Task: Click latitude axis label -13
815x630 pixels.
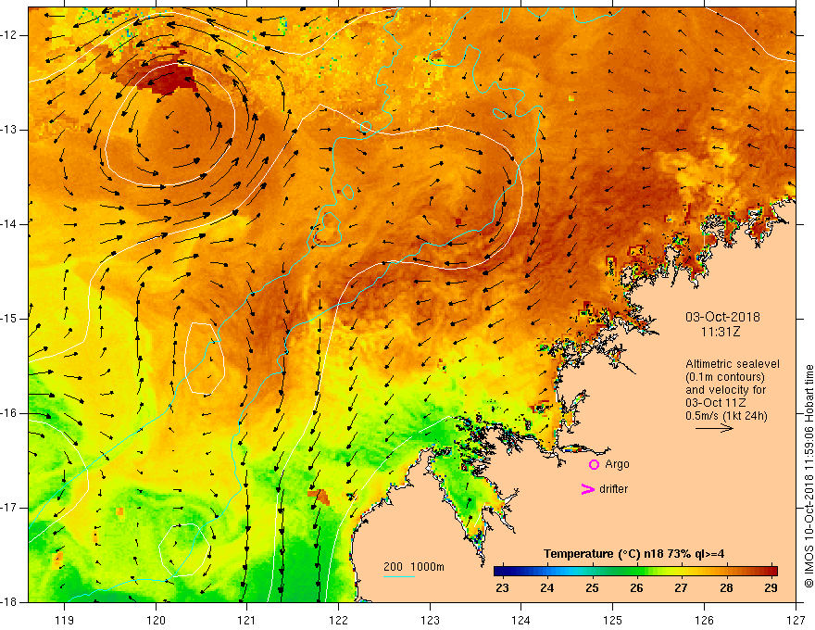Action: coord(10,130)
